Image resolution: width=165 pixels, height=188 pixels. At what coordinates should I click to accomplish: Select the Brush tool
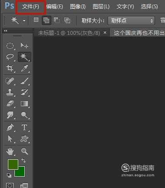[x=24, y=81]
